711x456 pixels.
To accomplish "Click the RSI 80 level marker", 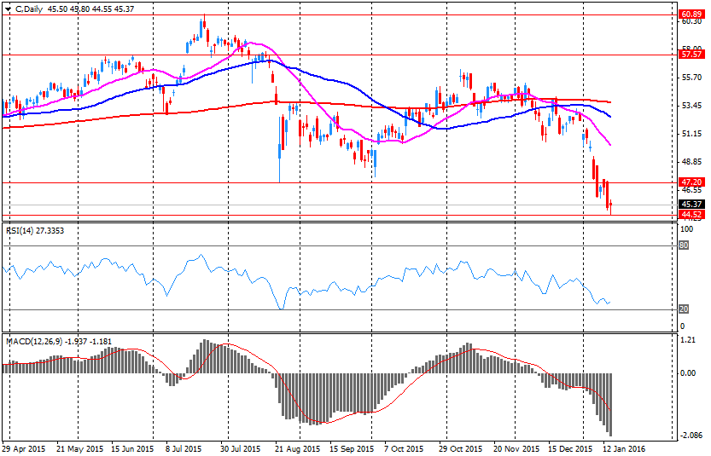I will point(684,245).
